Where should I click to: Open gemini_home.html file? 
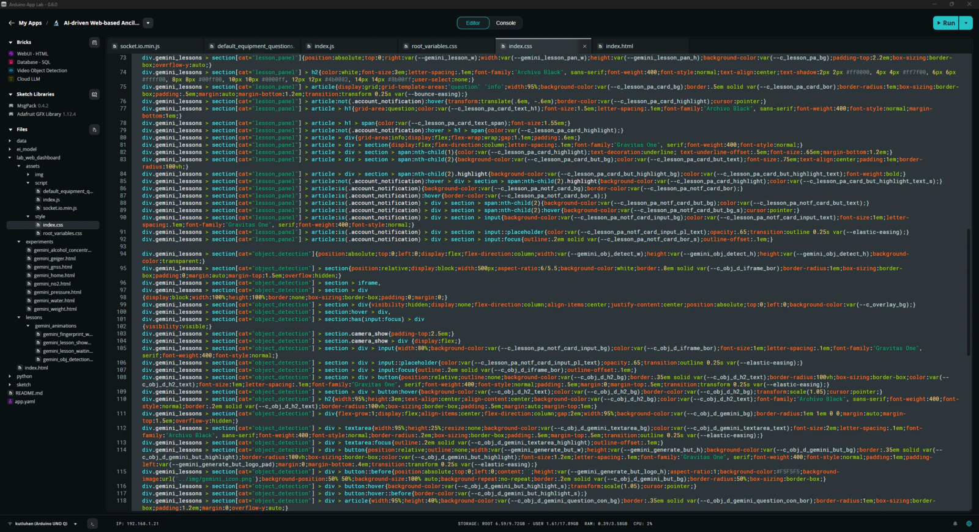pyautogui.click(x=54, y=276)
